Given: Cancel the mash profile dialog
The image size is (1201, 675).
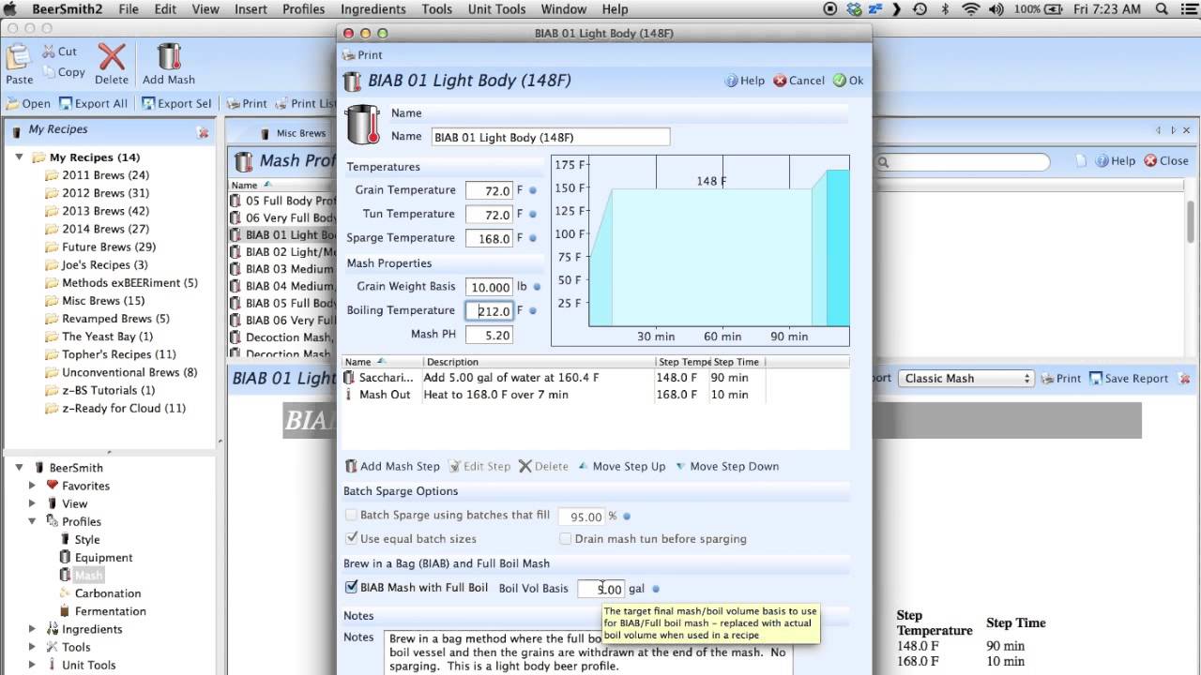Looking at the screenshot, I should pyautogui.click(x=798, y=81).
